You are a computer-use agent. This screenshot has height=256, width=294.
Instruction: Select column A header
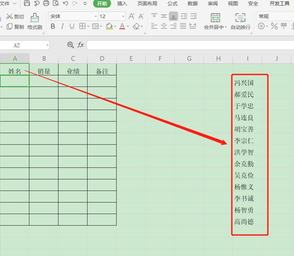tap(15, 58)
